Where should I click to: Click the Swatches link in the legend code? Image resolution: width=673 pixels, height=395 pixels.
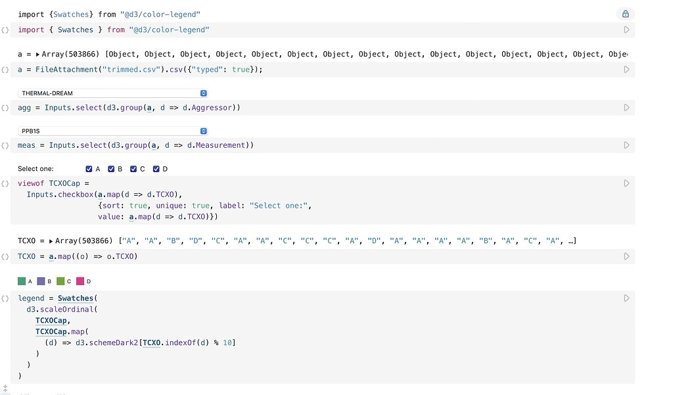point(76,298)
